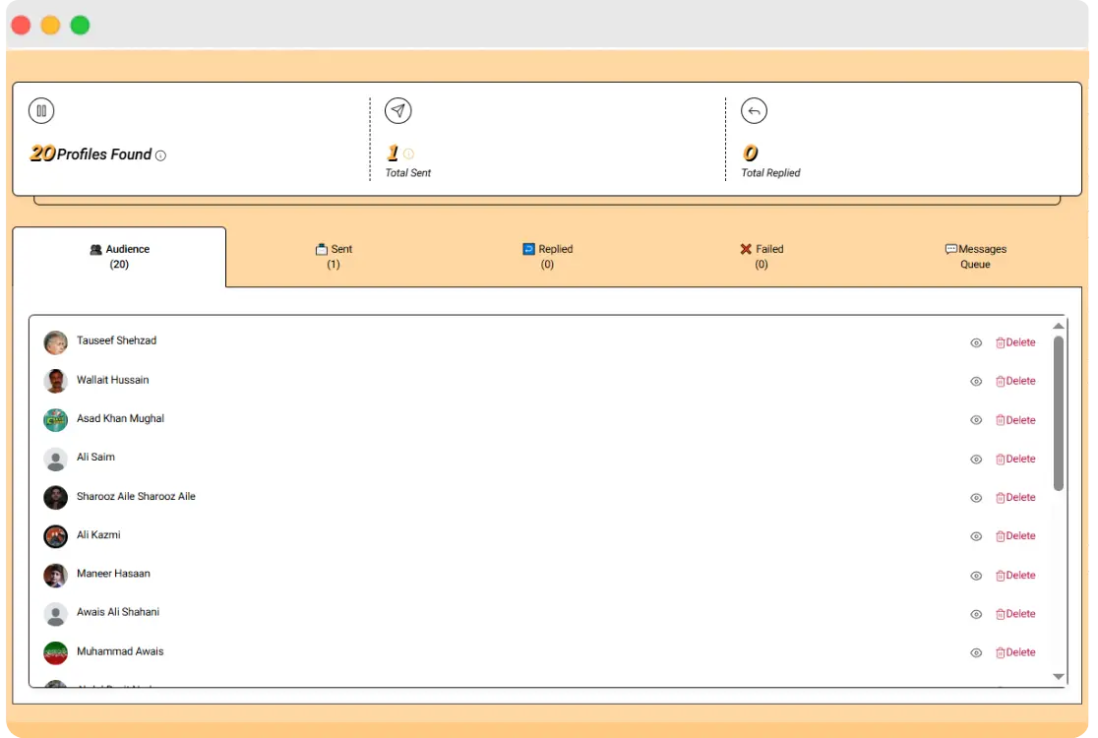Click Ali Kazmi's avatar
This screenshot has width=1098, height=738.
click(x=55, y=536)
